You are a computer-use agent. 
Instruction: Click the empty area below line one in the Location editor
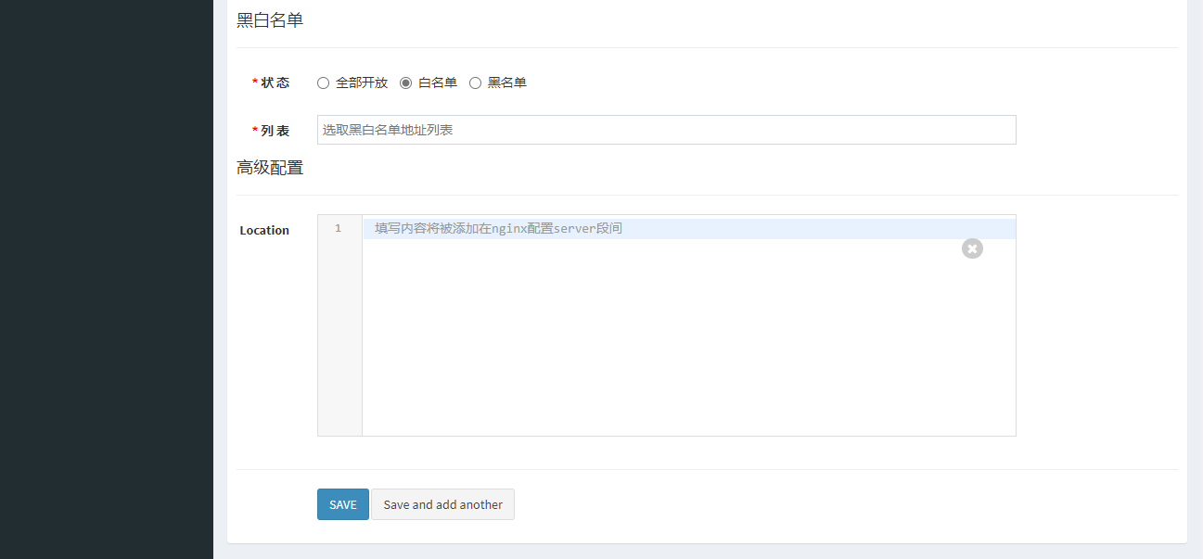686,343
